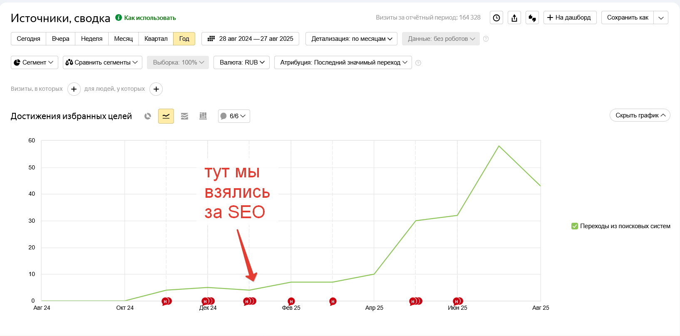This screenshot has height=336, width=680.
Task: Select the line chart view icon
Action: click(x=166, y=116)
